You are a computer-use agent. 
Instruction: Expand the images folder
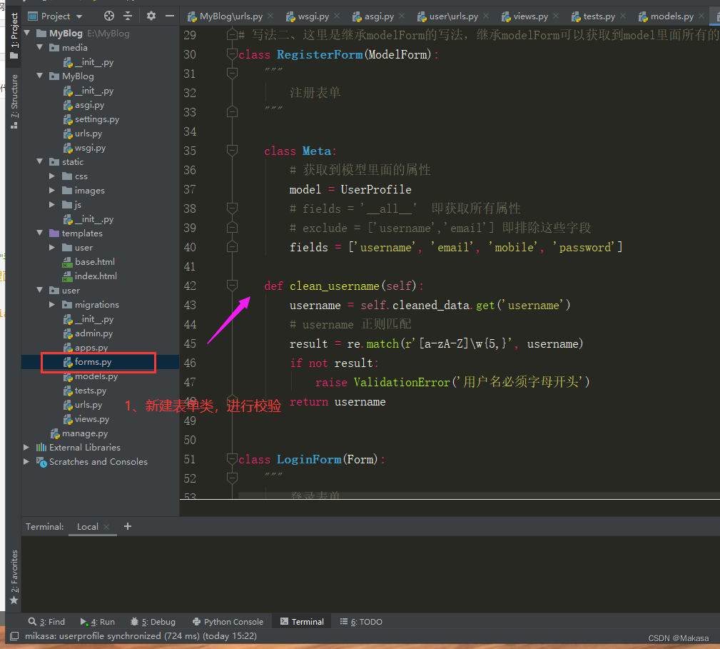click(52, 190)
